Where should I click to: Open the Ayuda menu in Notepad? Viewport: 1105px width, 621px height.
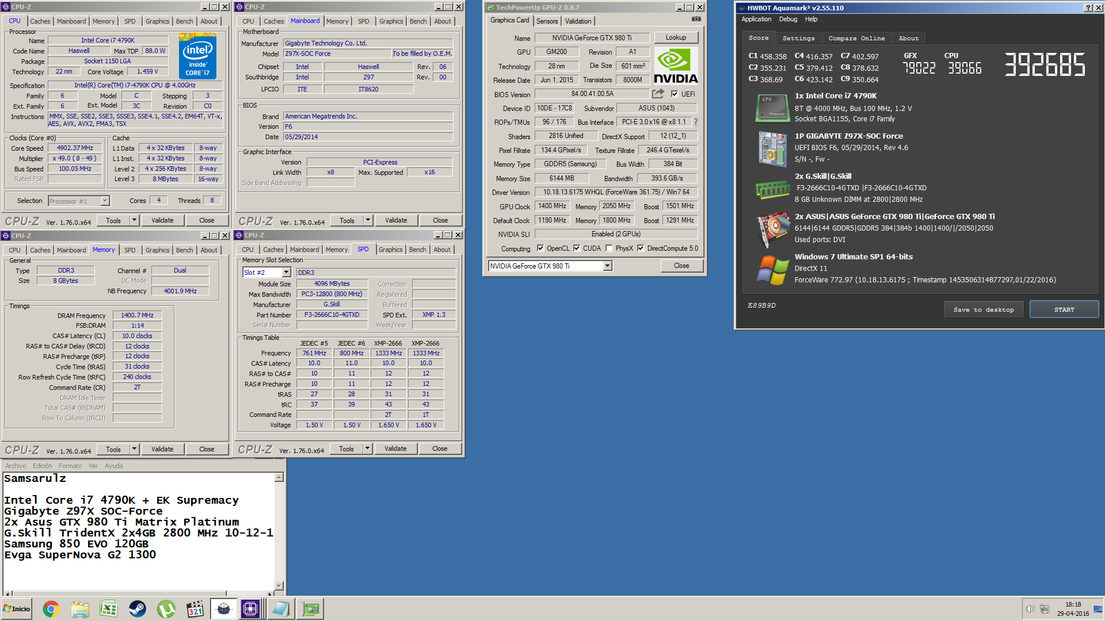pyautogui.click(x=113, y=466)
